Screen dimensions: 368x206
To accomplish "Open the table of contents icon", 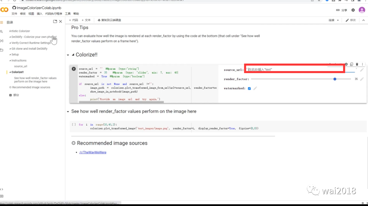I will (2, 22).
